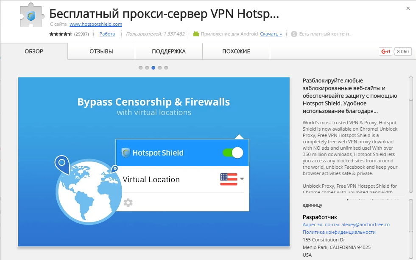416x260 pixels.
Task: Click the Virtual Location label
Action: pos(151,179)
